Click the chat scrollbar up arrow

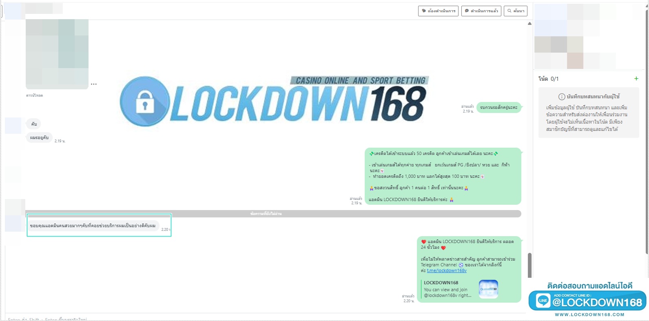click(x=529, y=24)
